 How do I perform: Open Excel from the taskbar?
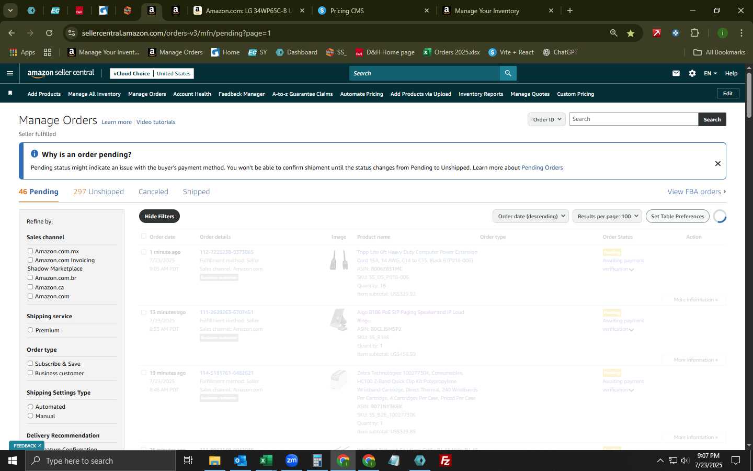point(266,461)
